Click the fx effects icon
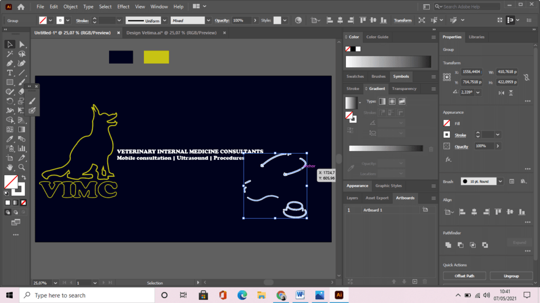Screen dimensions: 540x303 coord(448,159)
